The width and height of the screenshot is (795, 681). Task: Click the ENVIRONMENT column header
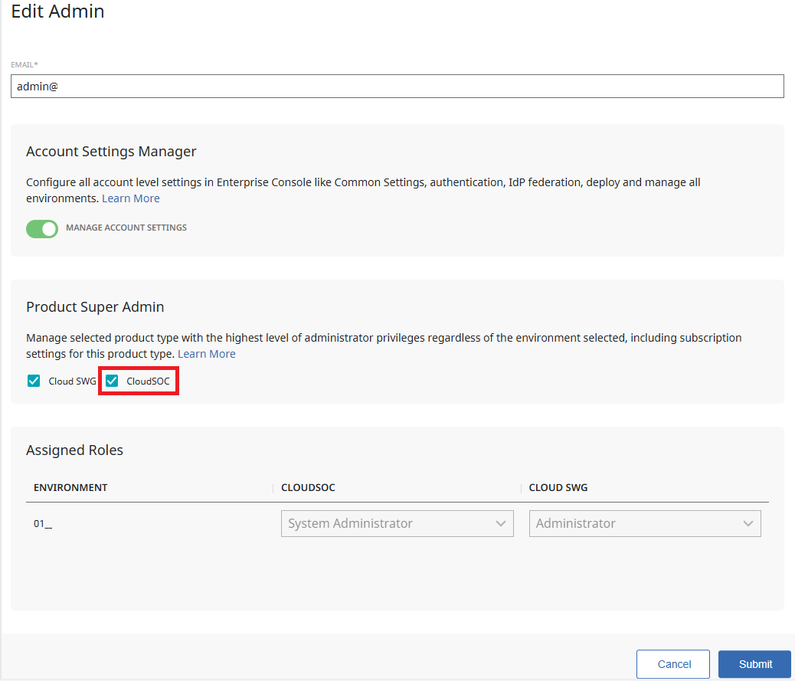70,488
